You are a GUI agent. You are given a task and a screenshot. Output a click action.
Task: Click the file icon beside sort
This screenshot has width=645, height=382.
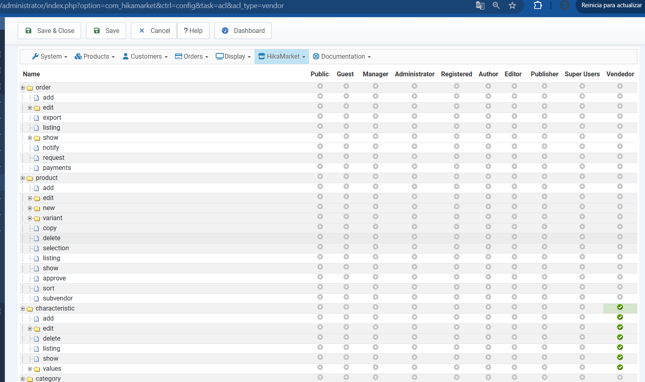pos(37,289)
